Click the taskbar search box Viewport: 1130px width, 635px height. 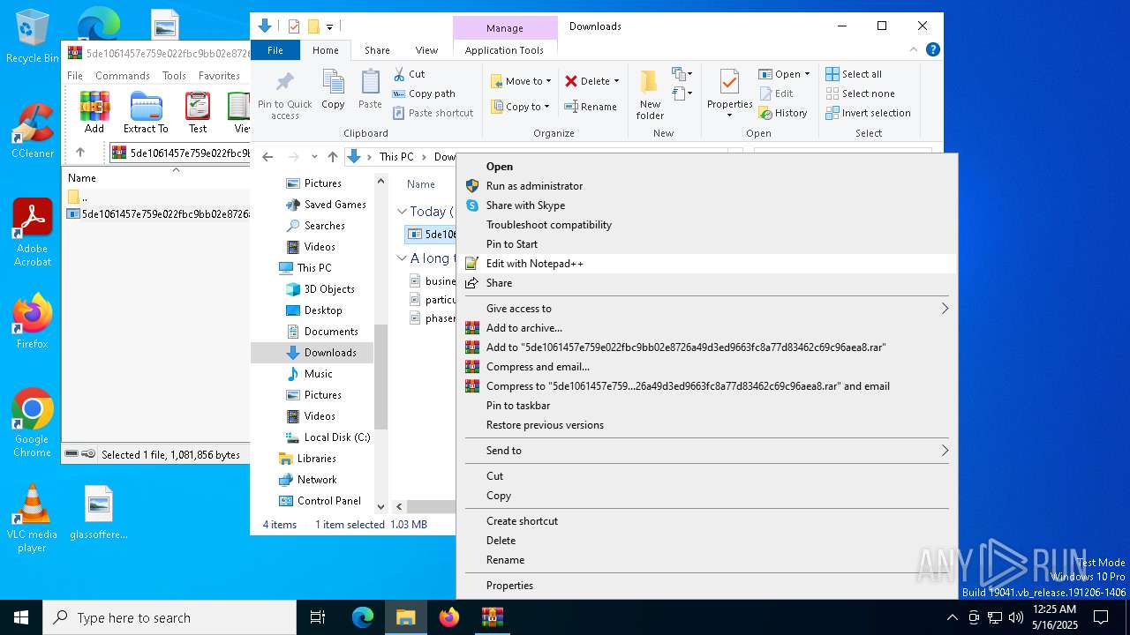(x=169, y=617)
